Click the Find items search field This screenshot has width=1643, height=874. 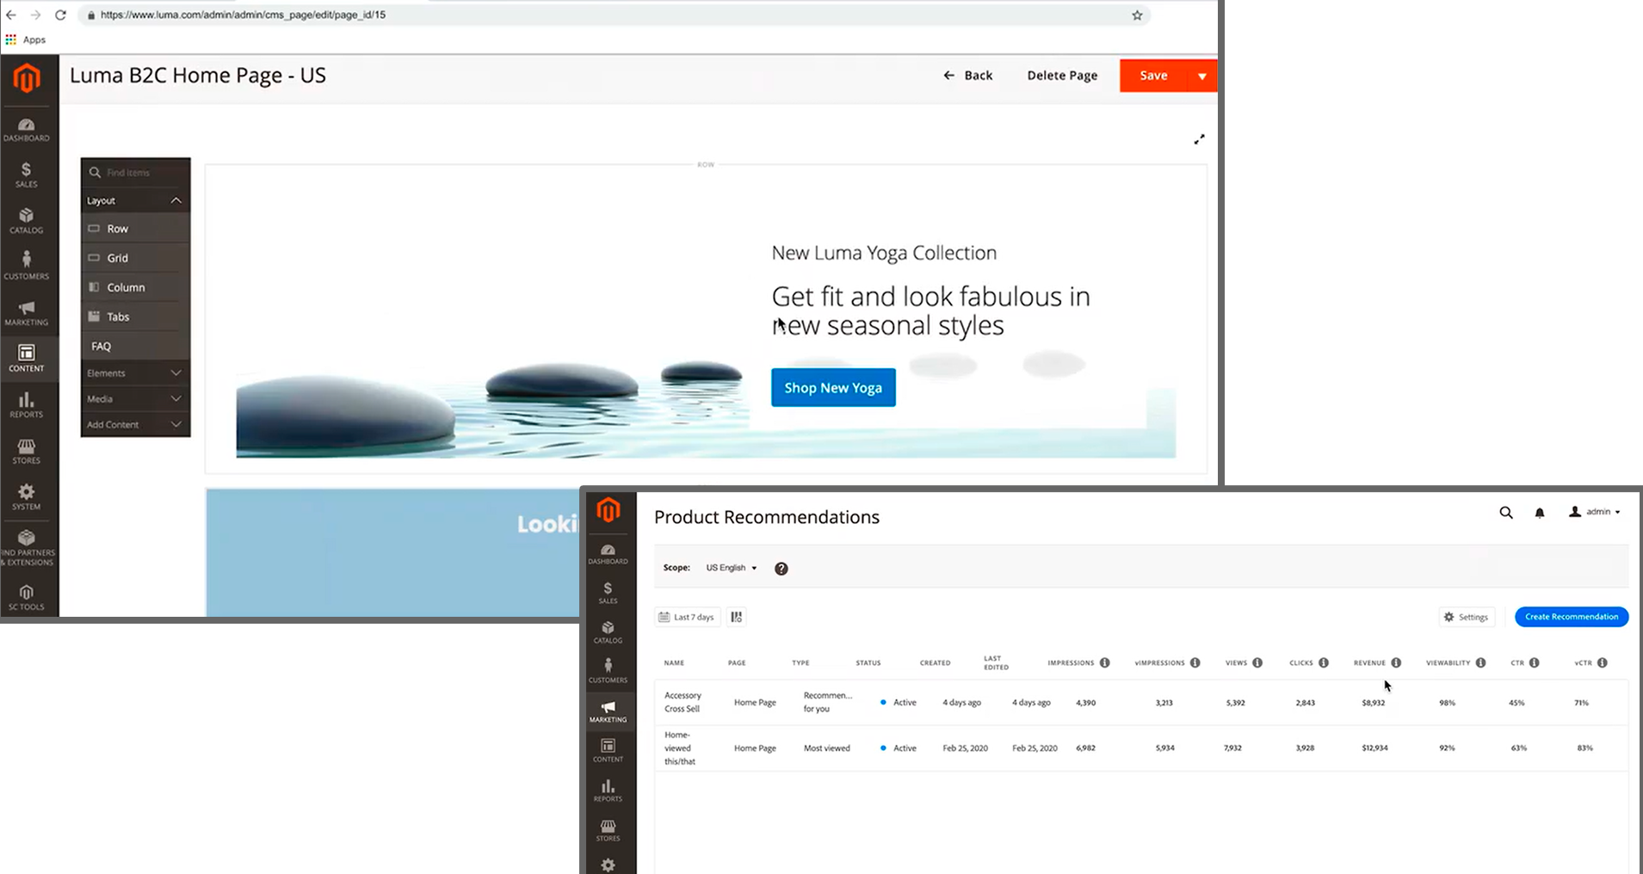[135, 173]
